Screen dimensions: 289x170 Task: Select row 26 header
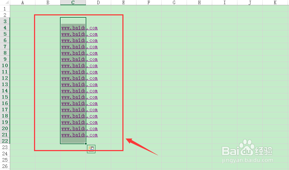(5, 166)
